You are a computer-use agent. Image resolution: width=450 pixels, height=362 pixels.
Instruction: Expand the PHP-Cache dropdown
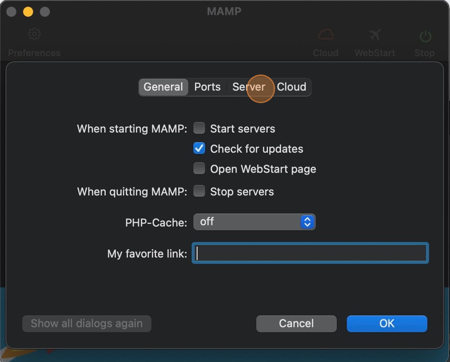pyautogui.click(x=254, y=222)
